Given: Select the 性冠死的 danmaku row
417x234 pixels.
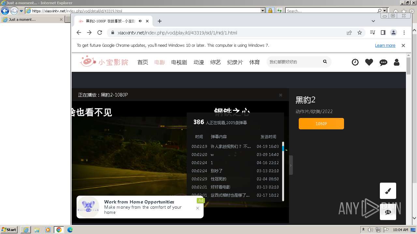Looking at the screenshot, I should 235,179.
